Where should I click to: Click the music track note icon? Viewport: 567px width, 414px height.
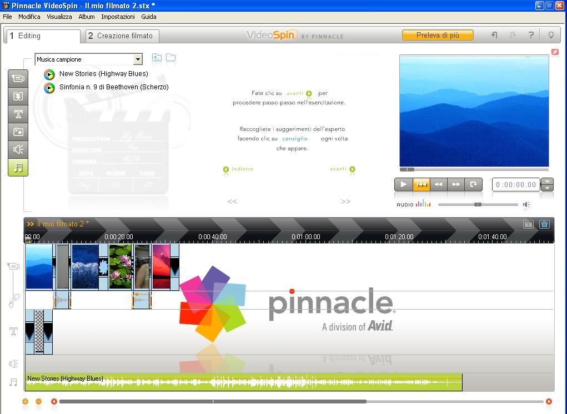pyautogui.click(x=13, y=382)
